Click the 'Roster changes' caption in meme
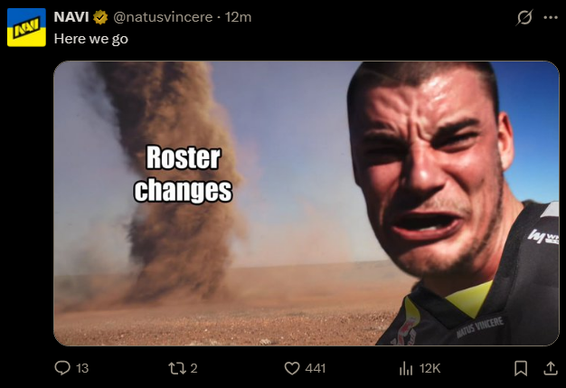 coord(183,174)
